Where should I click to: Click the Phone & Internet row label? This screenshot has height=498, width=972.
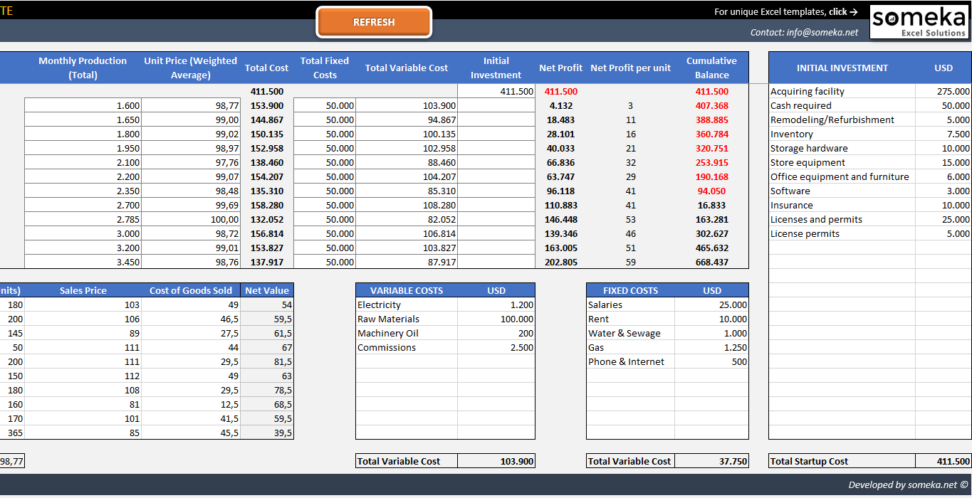click(x=626, y=361)
